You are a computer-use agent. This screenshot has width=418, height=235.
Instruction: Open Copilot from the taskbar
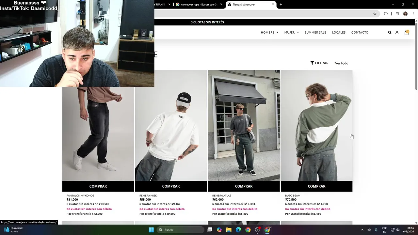pyautogui.click(x=219, y=230)
